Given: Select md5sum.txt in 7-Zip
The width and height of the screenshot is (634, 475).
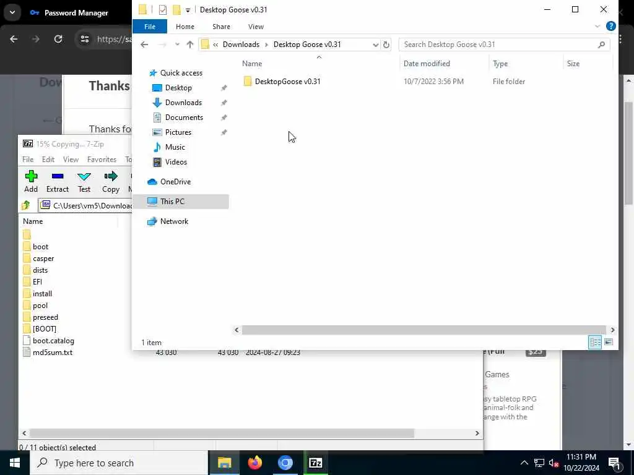Looking at the screenshot, I should click(53, 353).
